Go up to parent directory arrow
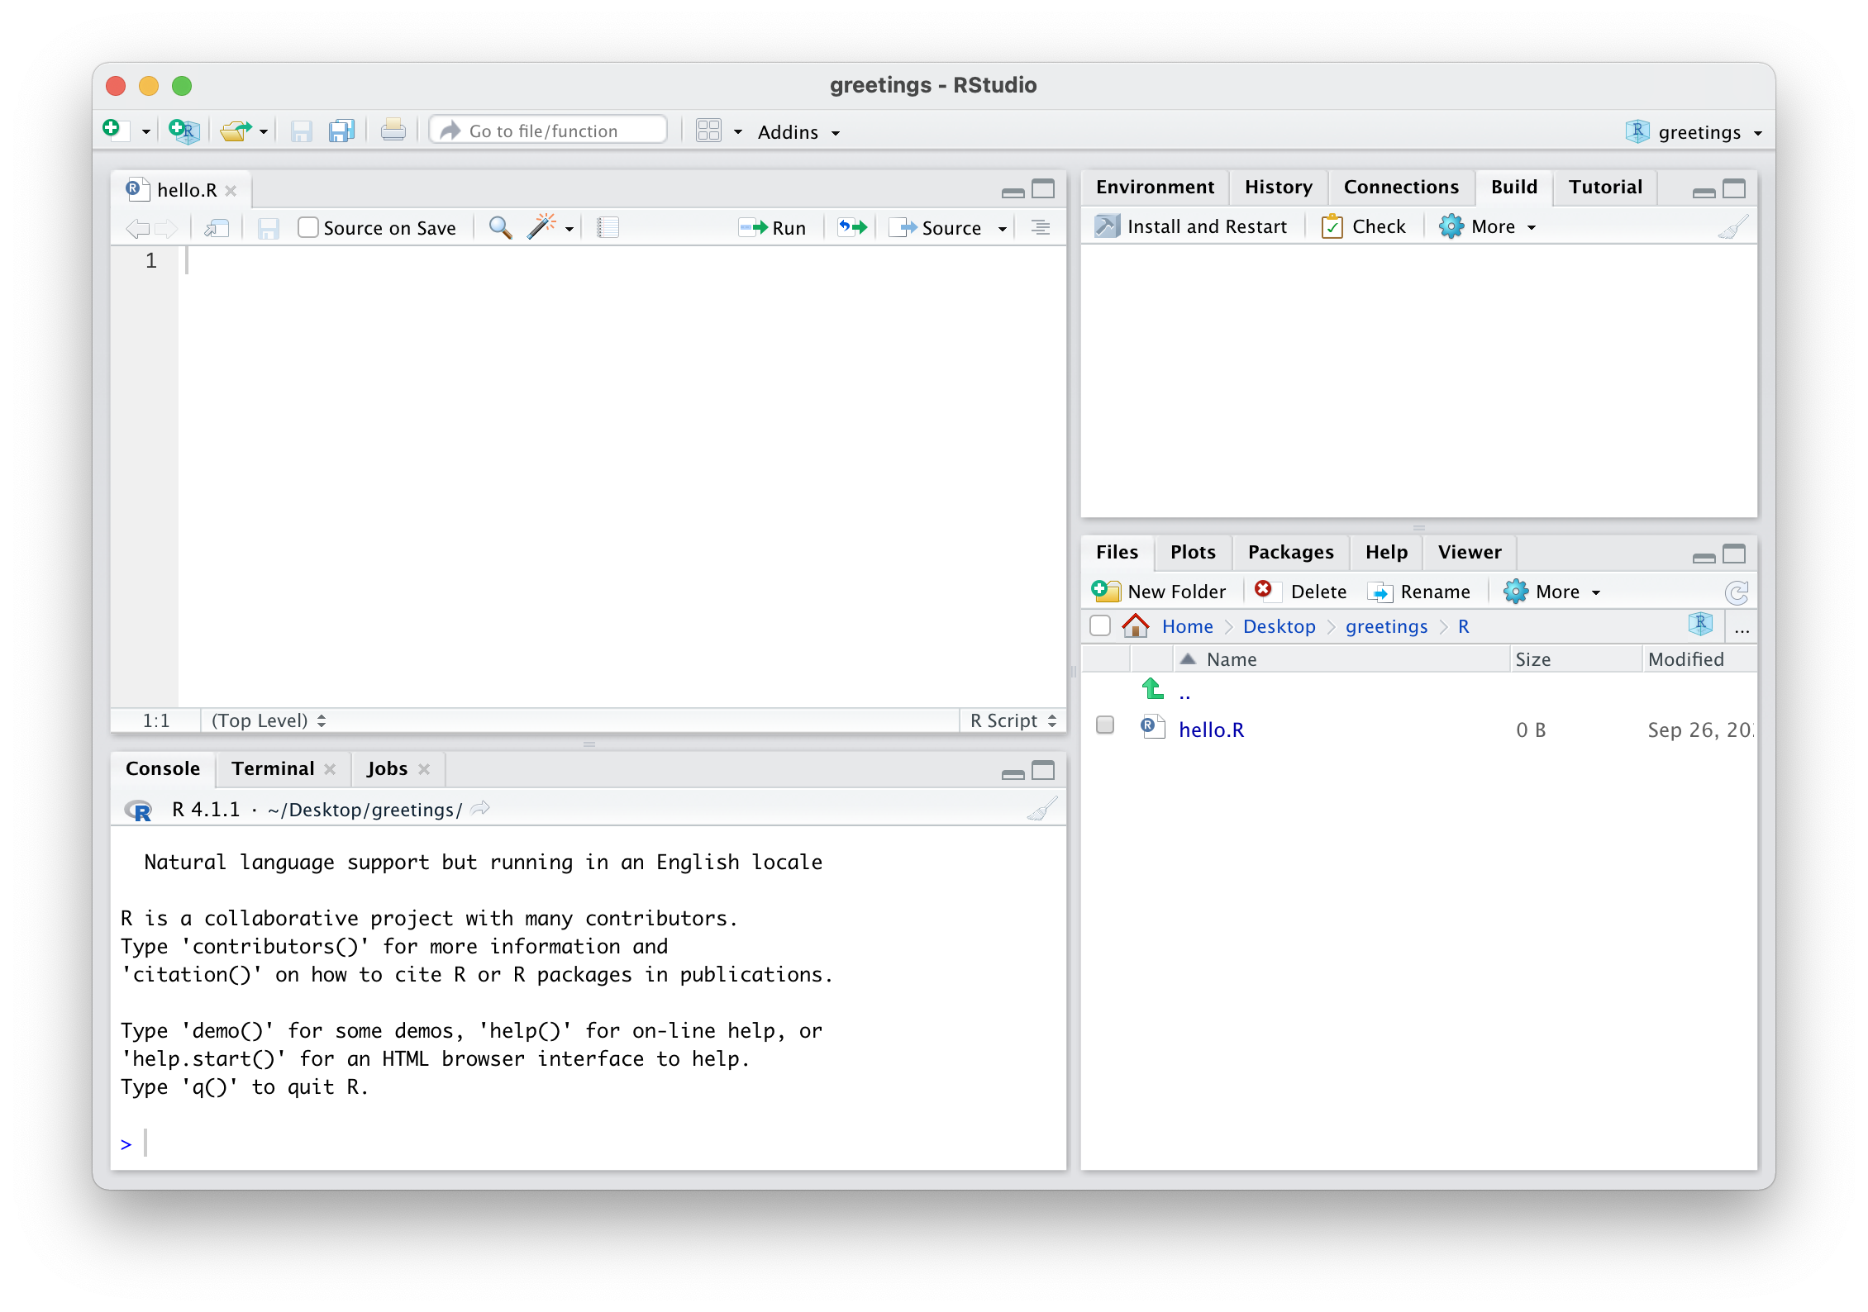The width and height of the screenshot is (1868, 1312). coord(1152,688)
